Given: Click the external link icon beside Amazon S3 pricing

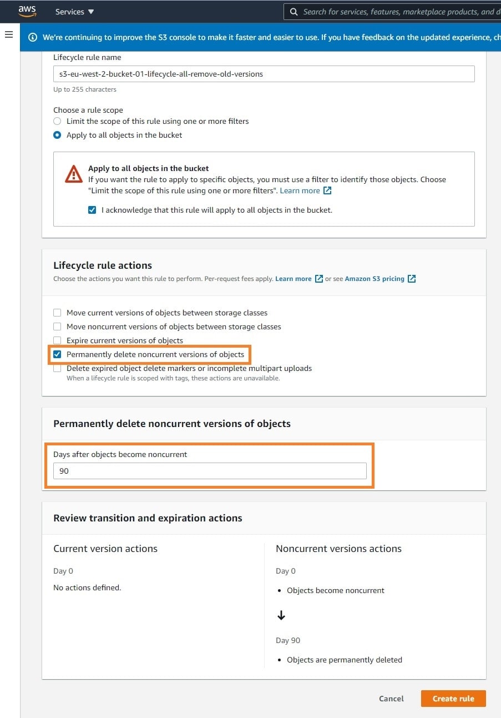Looking at the screenshot, I should pos(412,279).
